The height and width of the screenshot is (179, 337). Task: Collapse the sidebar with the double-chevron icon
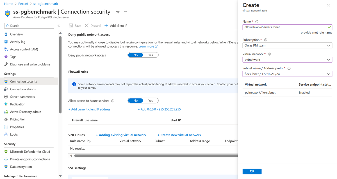[x=59, y=26]
